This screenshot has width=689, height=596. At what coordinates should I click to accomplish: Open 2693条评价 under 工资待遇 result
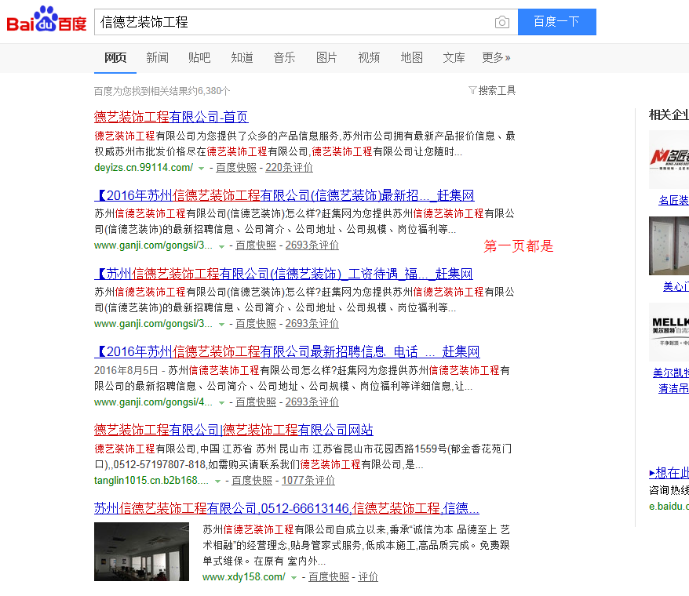tap(312, 324)
